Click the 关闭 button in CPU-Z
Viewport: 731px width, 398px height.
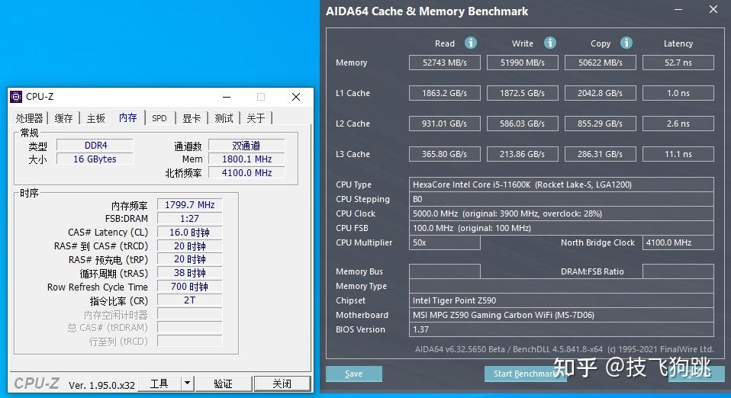click(282, 384)
